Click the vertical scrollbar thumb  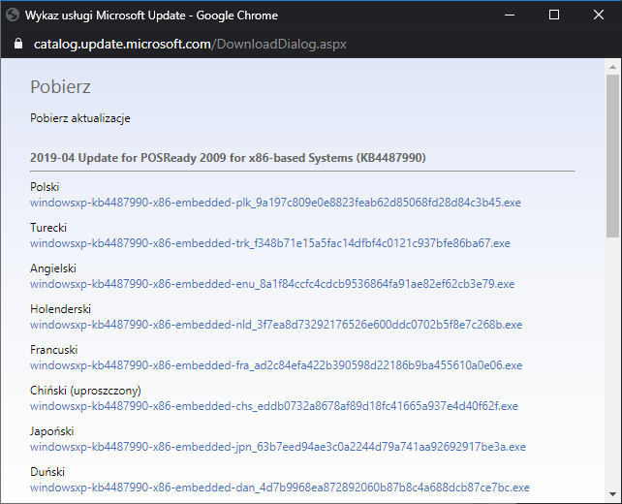[613, 156]
